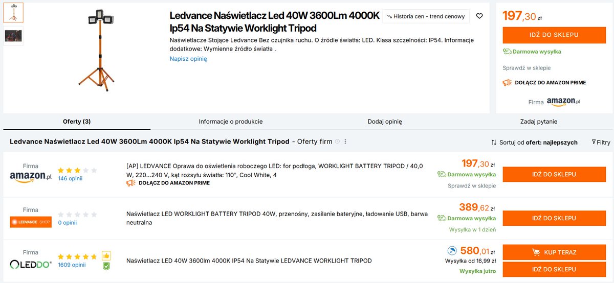Click the green shield badge in the Leddo row
This screenshot has width=614, height=283.
[x=106, y=266]
